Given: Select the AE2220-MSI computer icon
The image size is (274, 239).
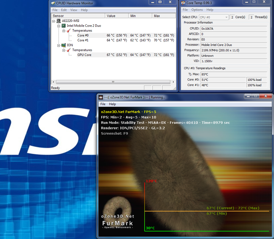Looking at the screenshot, I should coord(59,21).
